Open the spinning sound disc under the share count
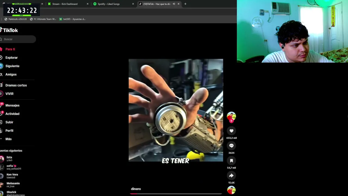 click(231, 190)
